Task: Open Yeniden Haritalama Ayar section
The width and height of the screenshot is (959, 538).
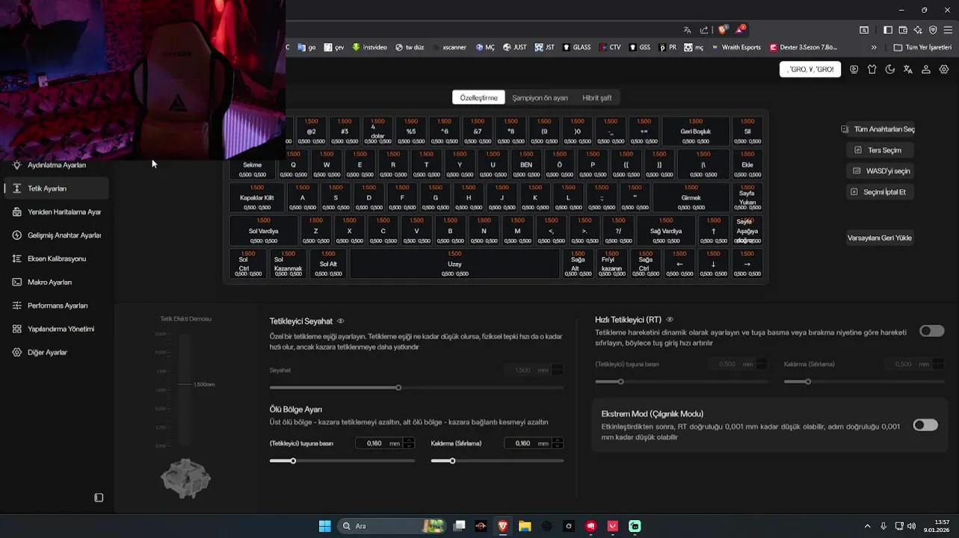Action: [56, 212]
